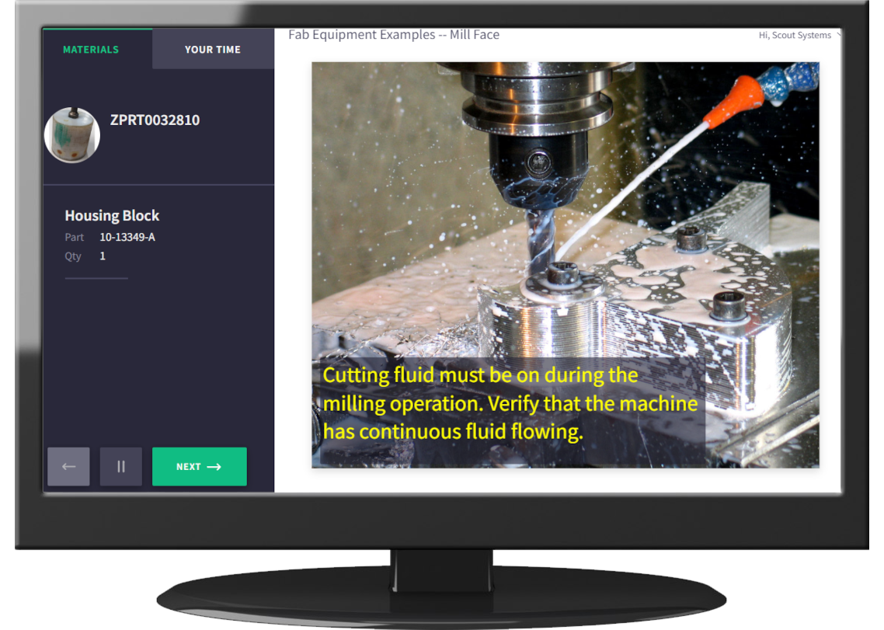Viewport: 884px width, 630px height.
Task: Click the divider line under Qty
Action: click(x=96, y=277)
